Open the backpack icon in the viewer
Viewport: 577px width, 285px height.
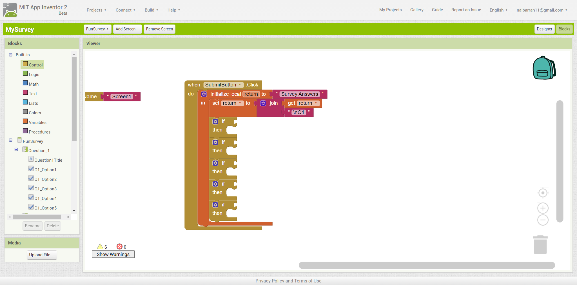[544, 68]
